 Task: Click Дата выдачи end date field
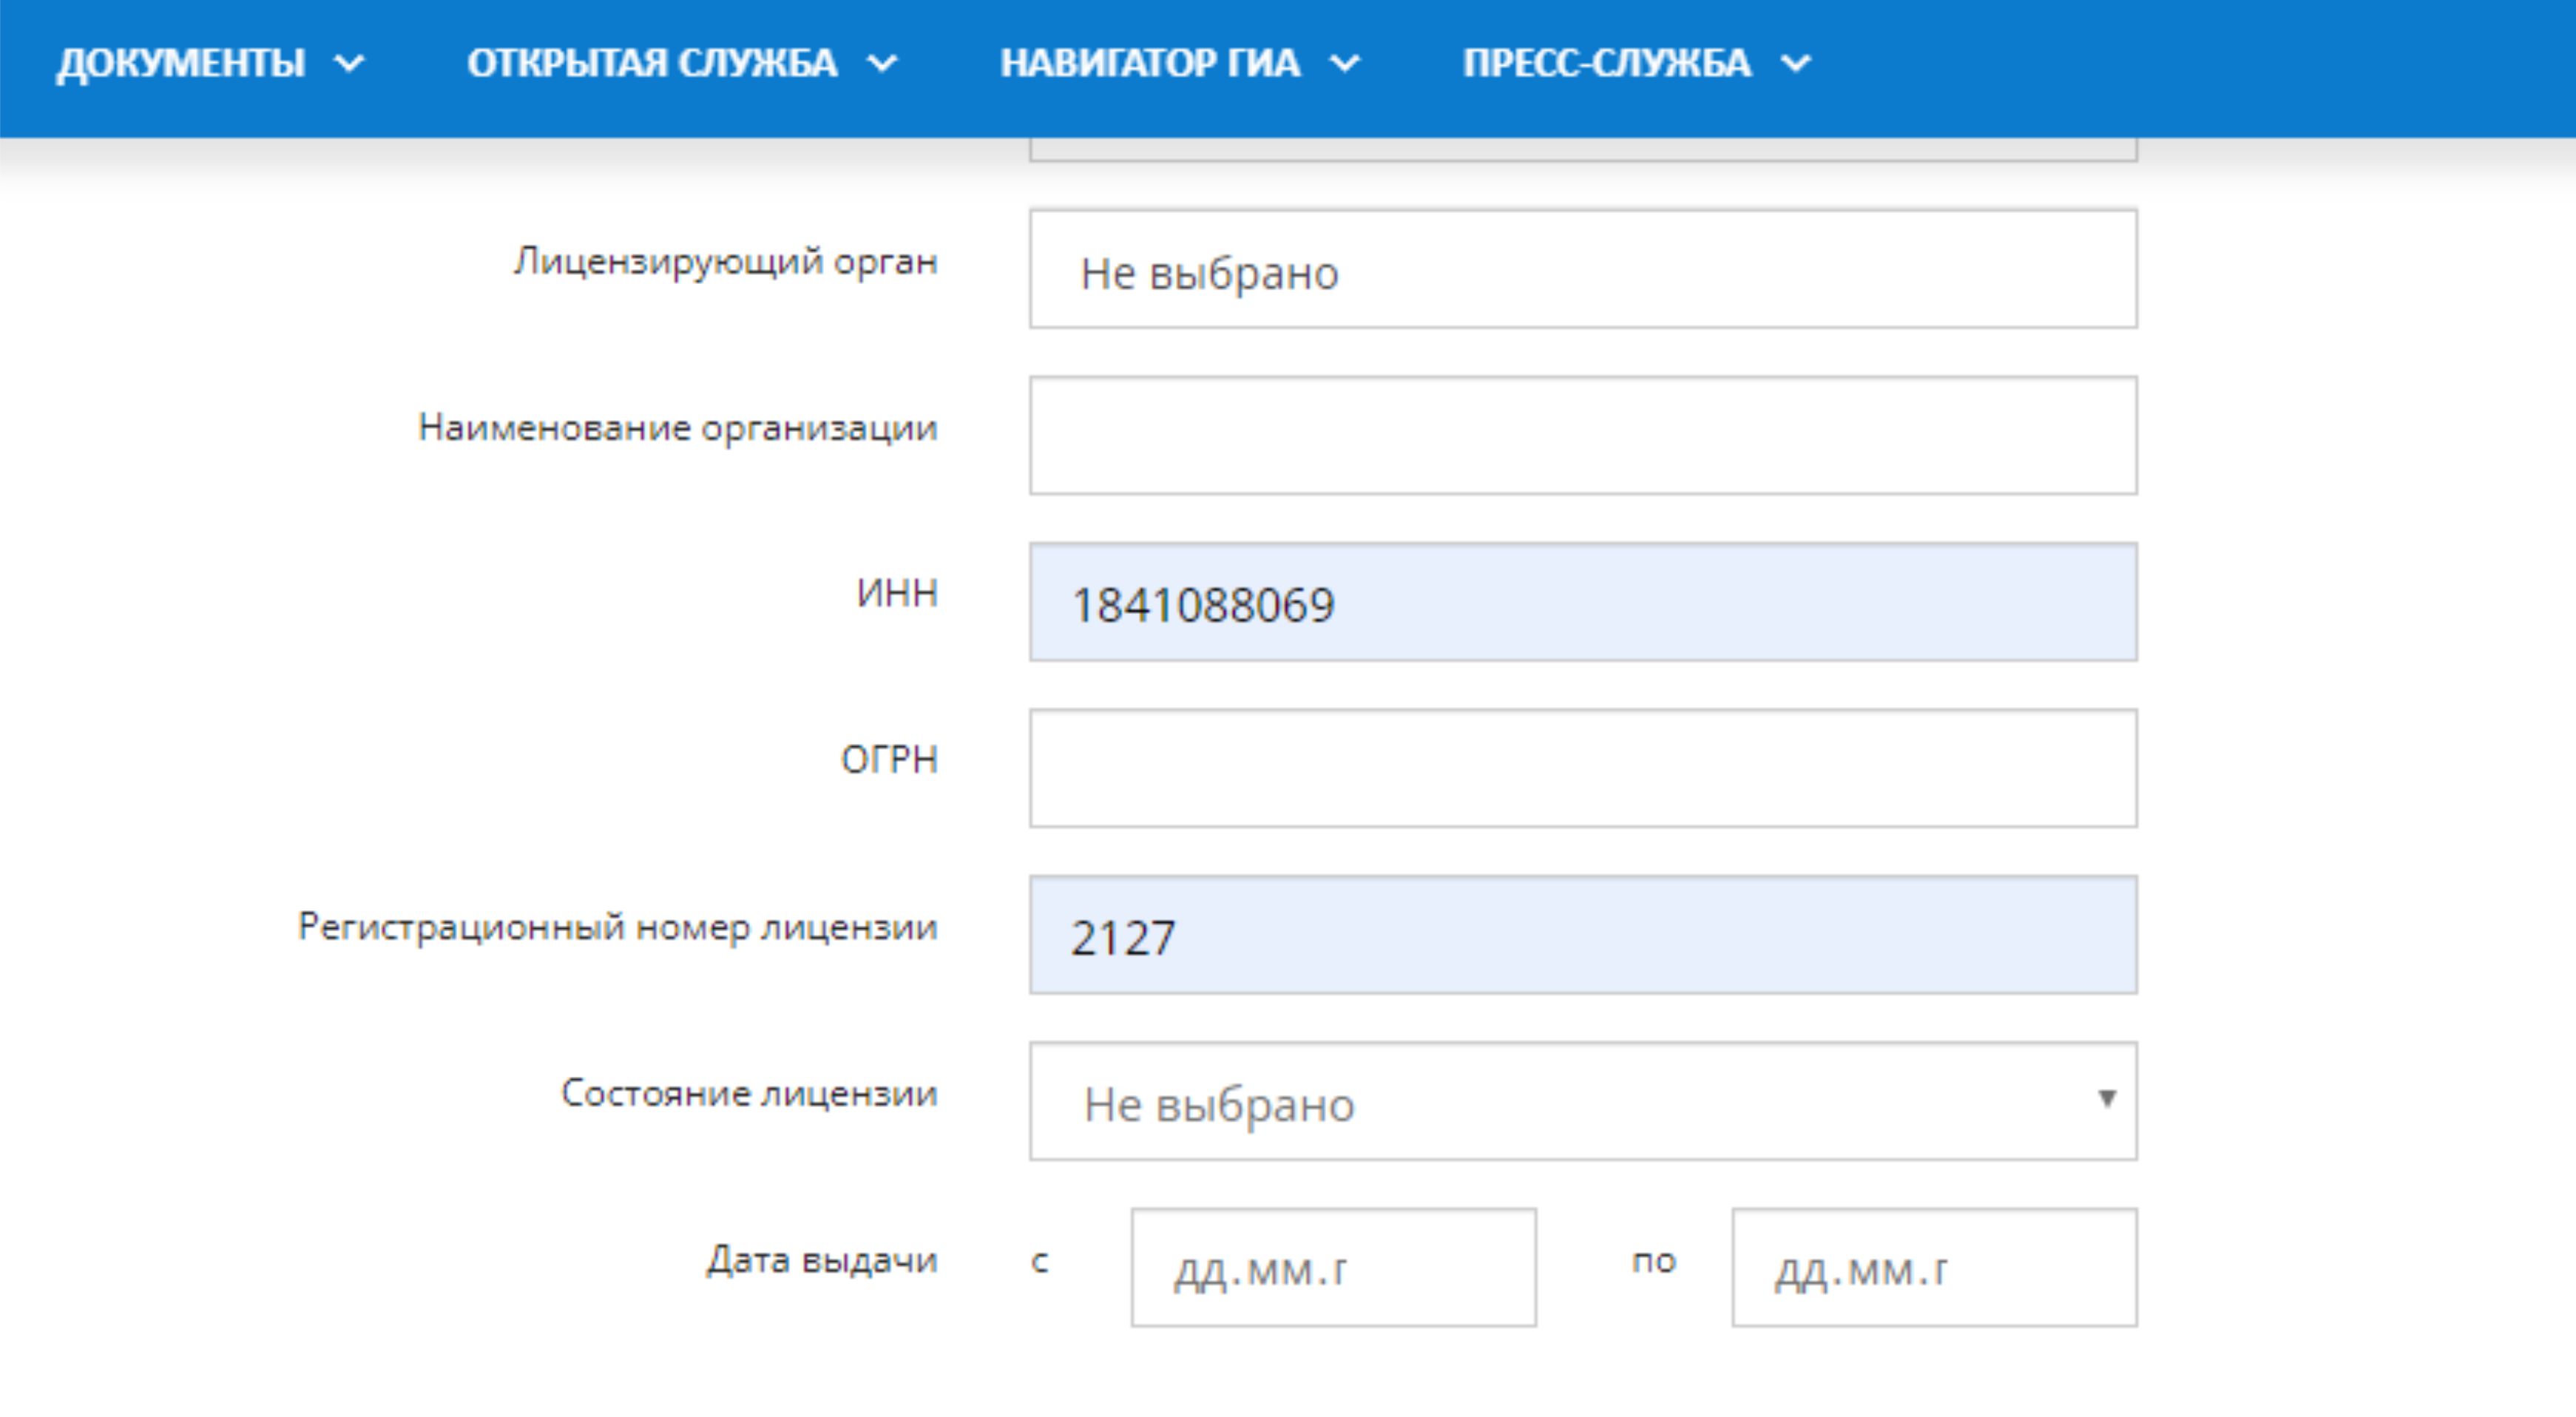[1933, 1268]
